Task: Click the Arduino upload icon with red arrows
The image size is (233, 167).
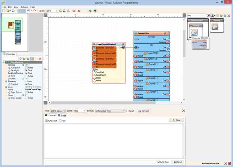Action: pyautogui.click(x=74, y=11)
